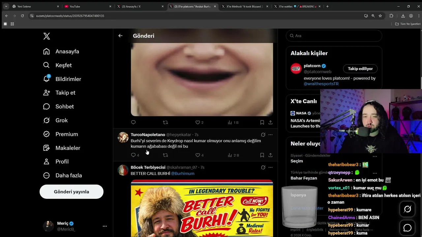Screen dimensions: 422x237
Task: Open Böcek Terbiyecisi avatar
Action: point(123,170)
